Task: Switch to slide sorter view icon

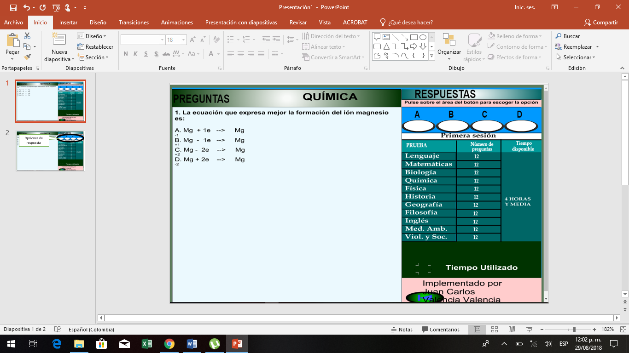Action: (x=495, y=330)
